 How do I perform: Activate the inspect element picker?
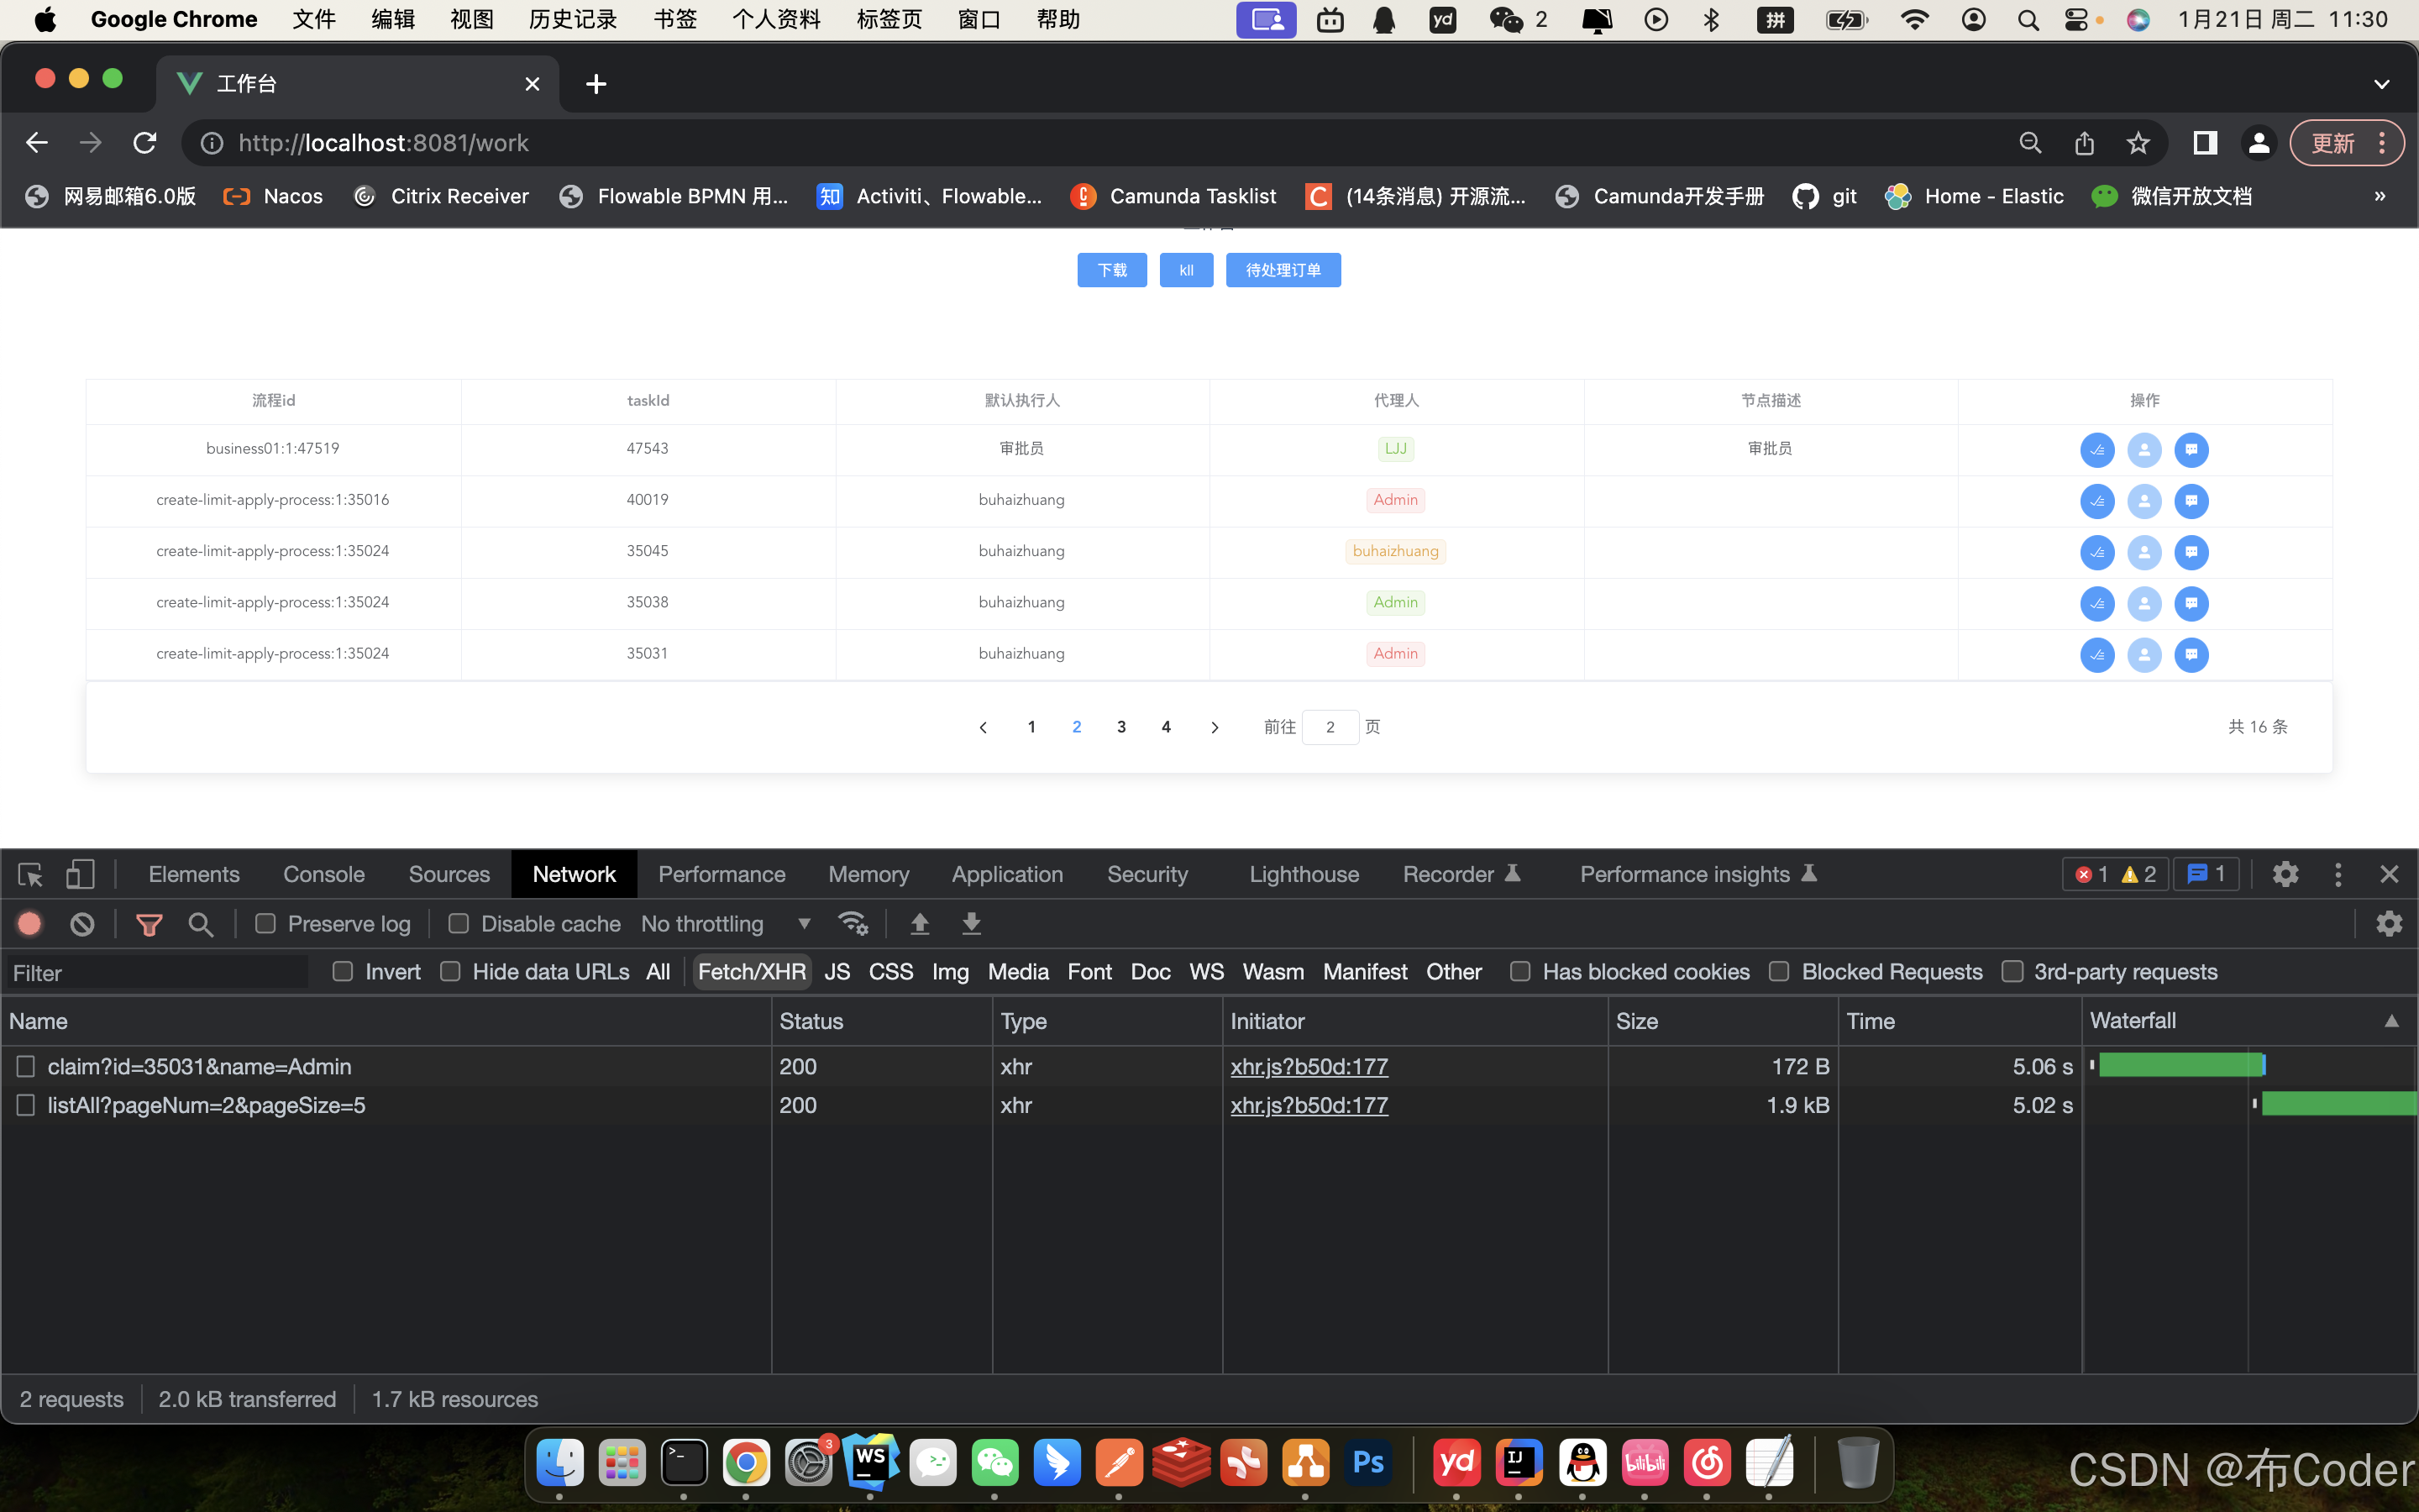click(30, 875)
